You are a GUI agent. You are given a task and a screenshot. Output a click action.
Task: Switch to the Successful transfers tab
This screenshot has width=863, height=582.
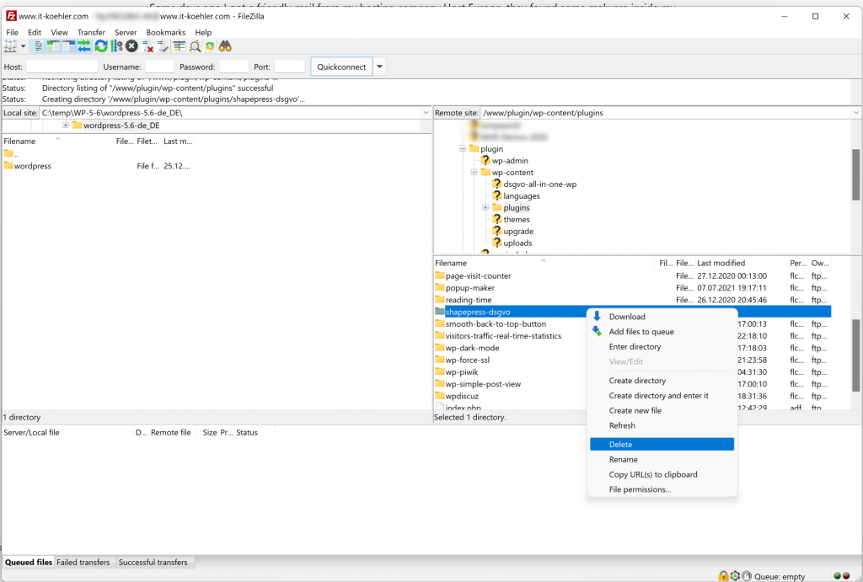[x=153, y=562]
